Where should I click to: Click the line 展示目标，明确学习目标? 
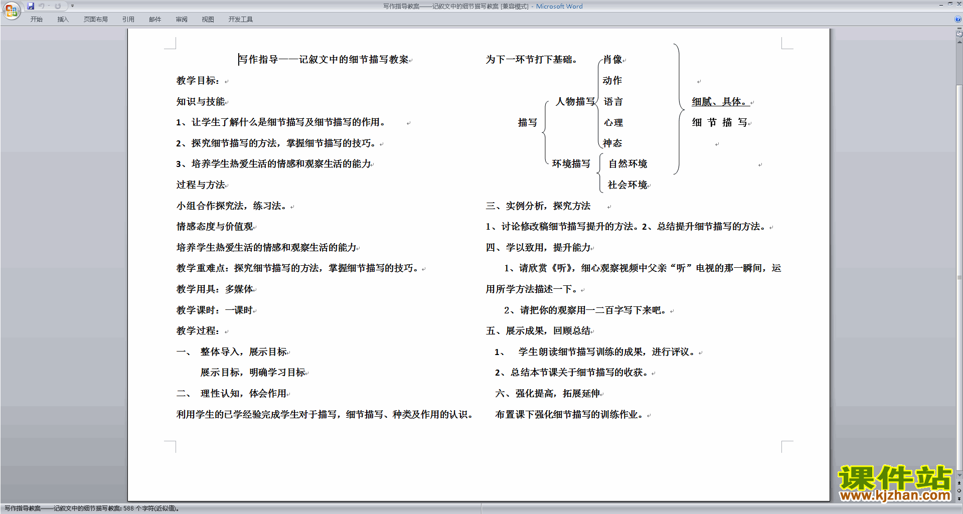click(x=253, y=373)
